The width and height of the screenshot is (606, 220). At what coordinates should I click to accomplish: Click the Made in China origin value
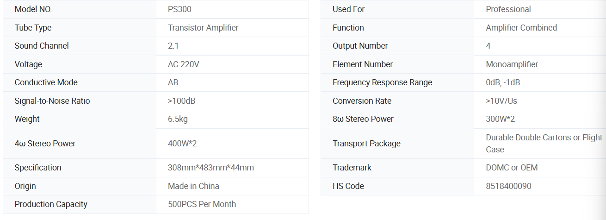pos(193,186)
